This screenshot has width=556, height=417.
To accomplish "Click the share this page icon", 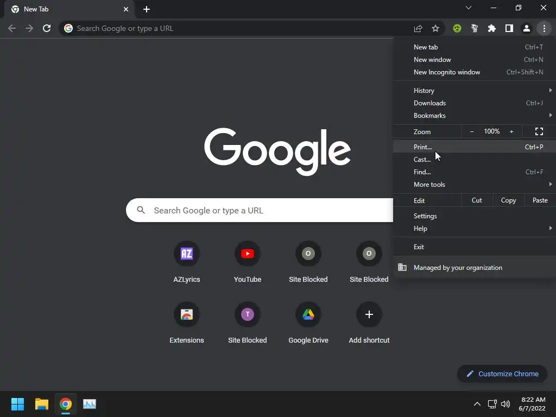I will tap(418, 28).
